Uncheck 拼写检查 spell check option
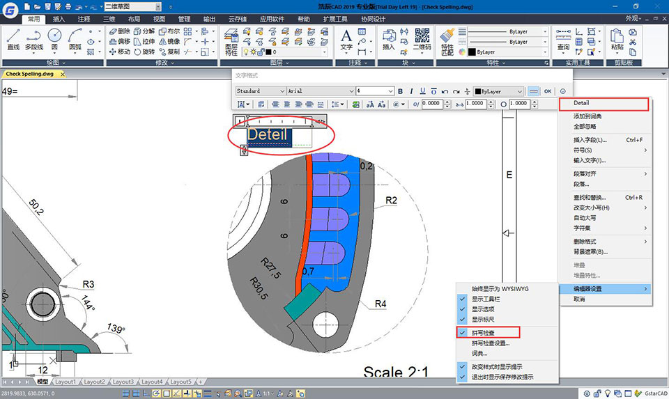This screenshot has width=669, height=399. [x=484, y=333]
